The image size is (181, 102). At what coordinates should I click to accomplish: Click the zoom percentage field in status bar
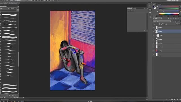coord(1,98)
